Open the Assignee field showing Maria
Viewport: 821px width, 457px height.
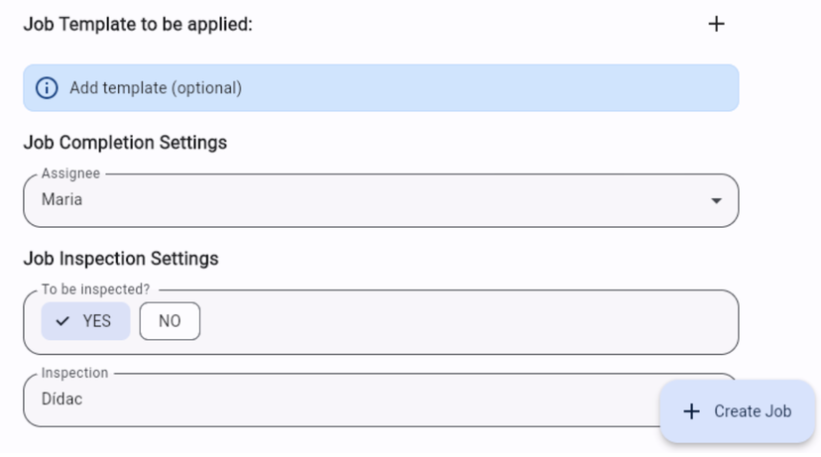coord(381,200)
